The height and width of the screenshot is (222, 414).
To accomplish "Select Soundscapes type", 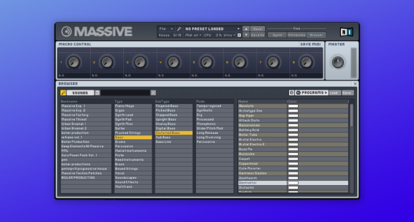I will 133,178.
